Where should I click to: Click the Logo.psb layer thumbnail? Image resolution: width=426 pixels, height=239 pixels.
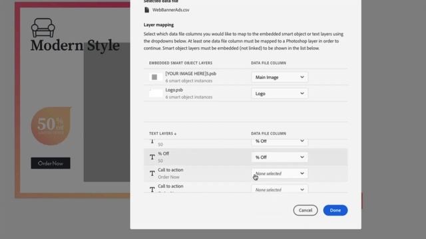[x=156, y=94]
